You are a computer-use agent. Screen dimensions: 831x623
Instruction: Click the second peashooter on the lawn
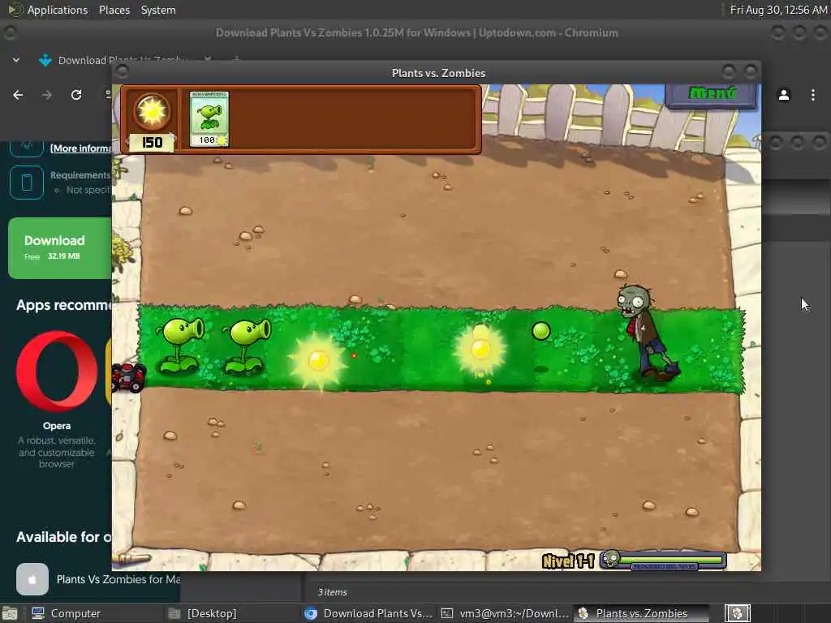(x=247, y=346)
